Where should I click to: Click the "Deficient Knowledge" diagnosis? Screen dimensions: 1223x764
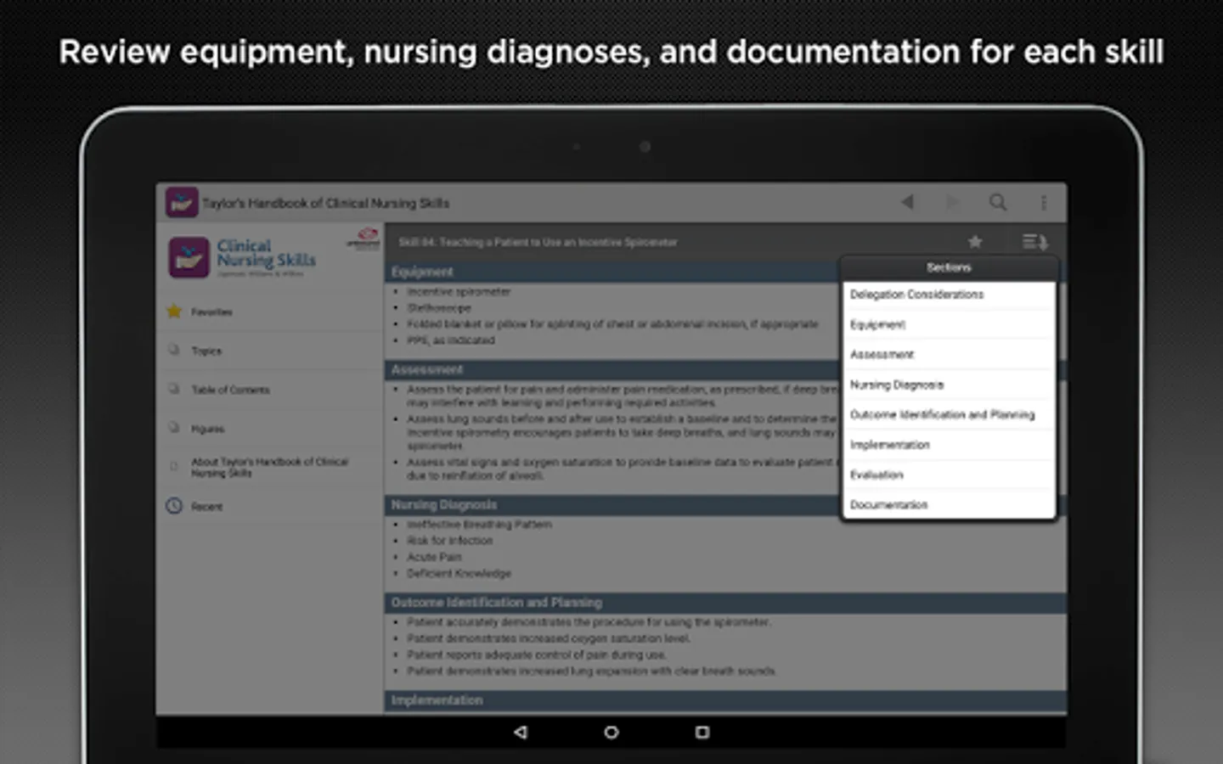pos(459,573)
